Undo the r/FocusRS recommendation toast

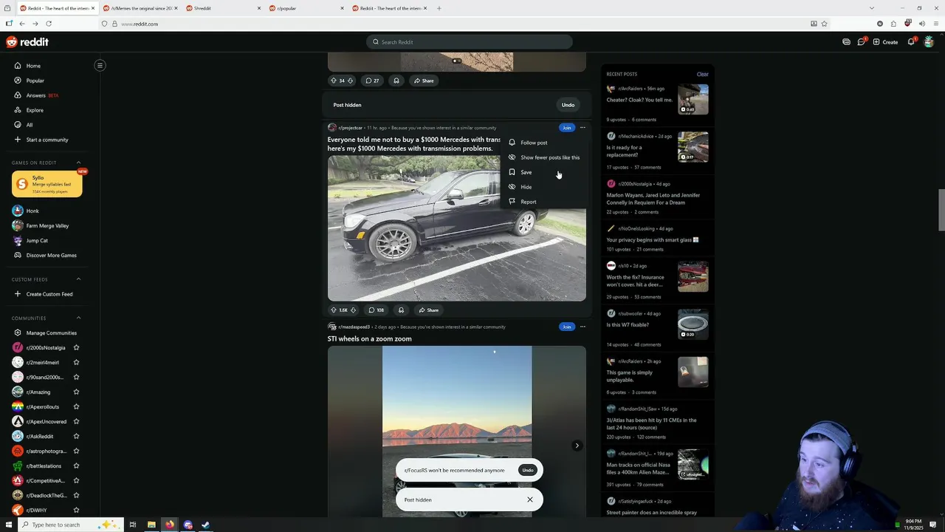[x=527, y=470]
